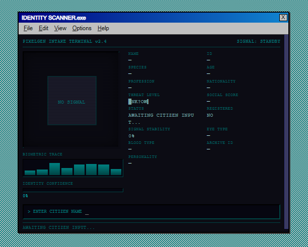
Task: Click the Signal Stability 0% value
Action: click(131, 136)
